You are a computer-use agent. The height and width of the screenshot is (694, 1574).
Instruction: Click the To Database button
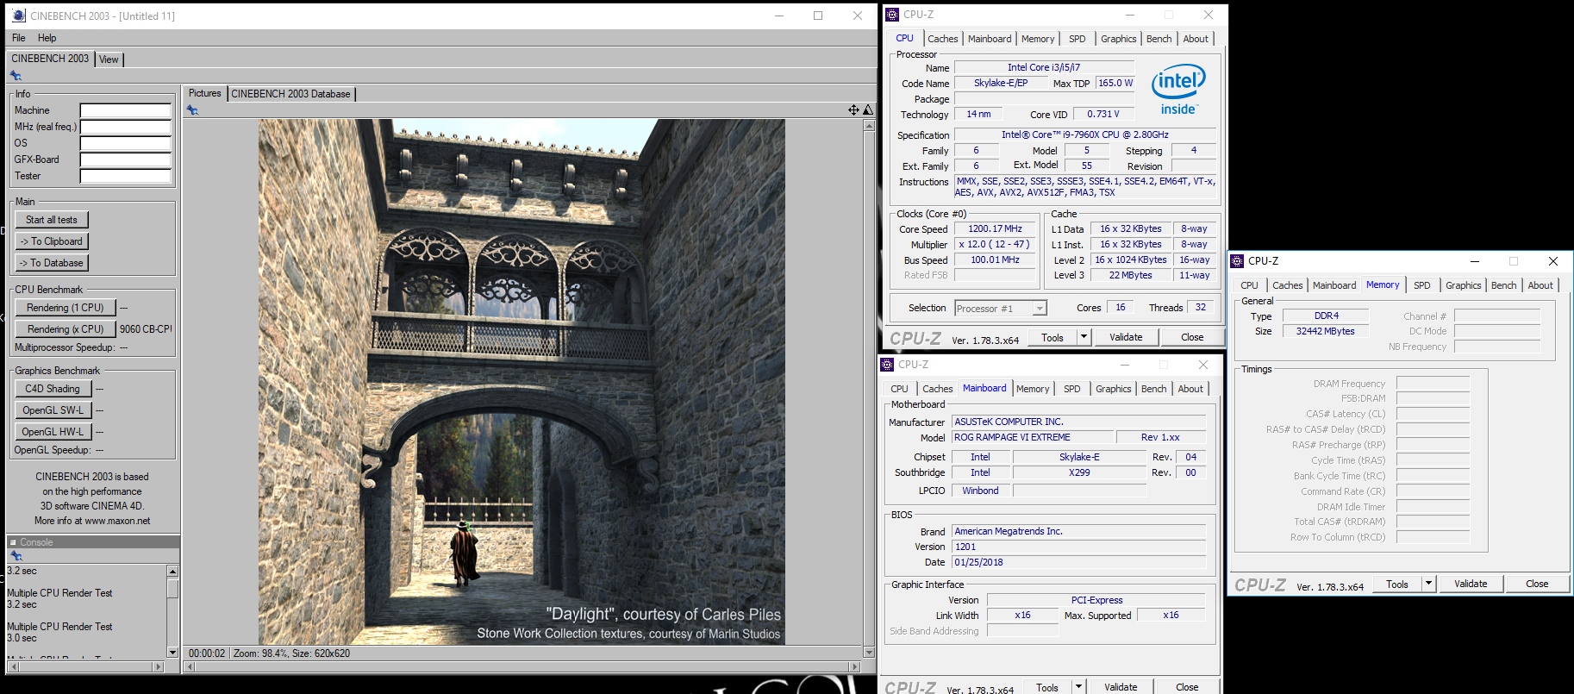click(x=52, y=263)
